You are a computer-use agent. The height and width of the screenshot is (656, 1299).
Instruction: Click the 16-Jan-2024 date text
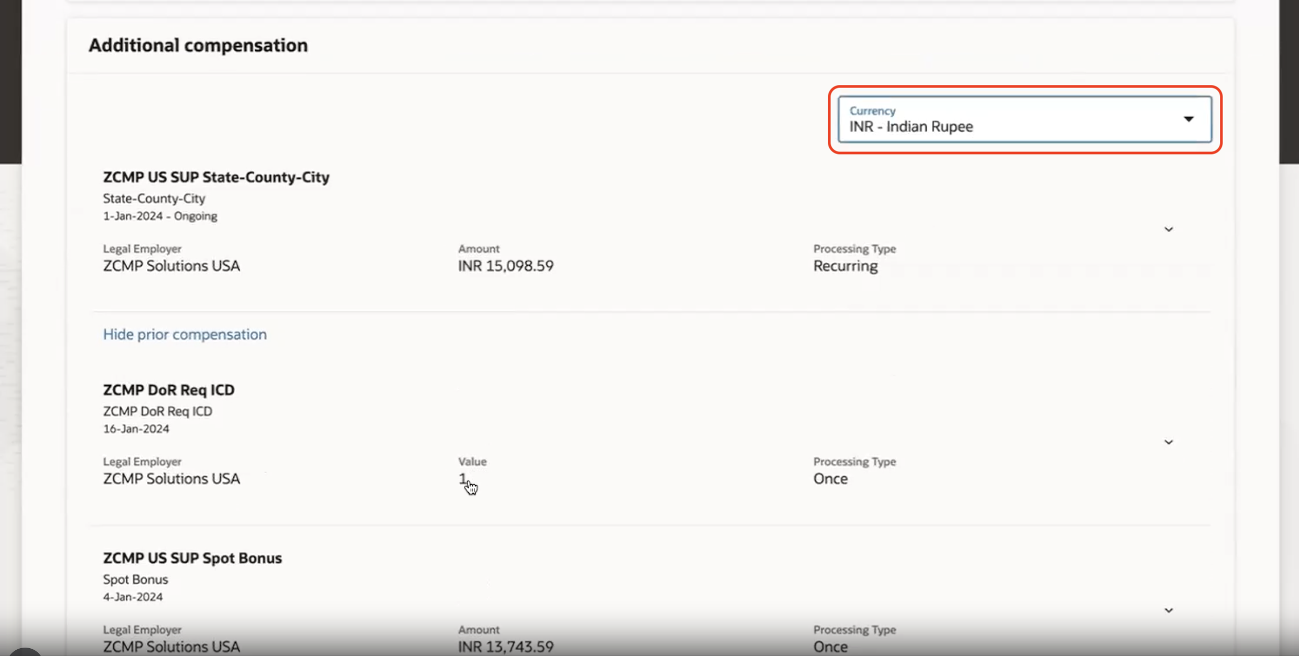[x=136, y=429]
